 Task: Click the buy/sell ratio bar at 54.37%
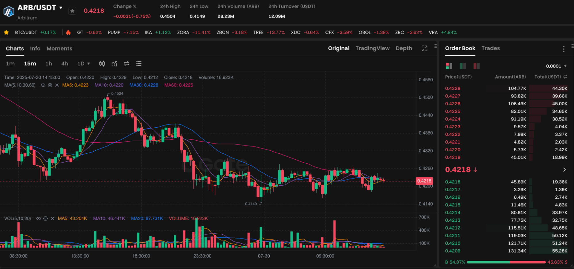506,262
